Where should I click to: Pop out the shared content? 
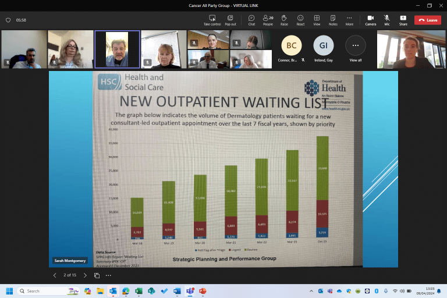(230, 20)
